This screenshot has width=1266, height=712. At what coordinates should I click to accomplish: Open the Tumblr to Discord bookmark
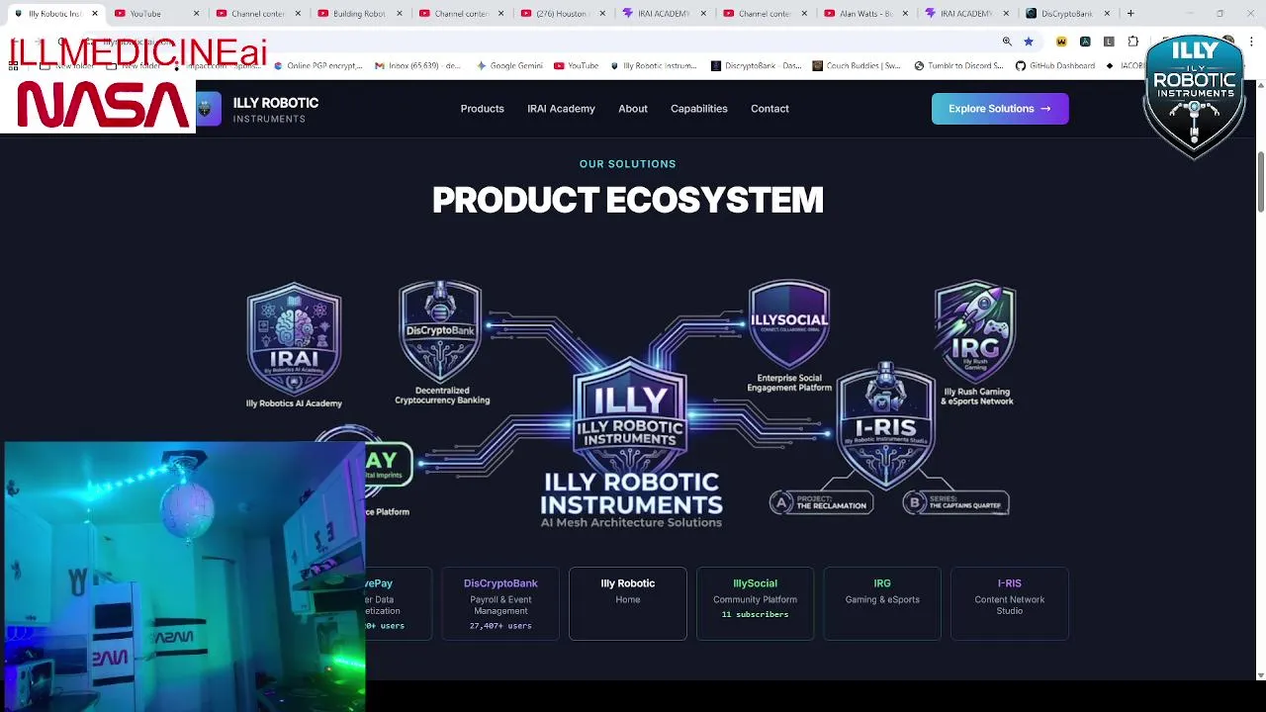click(958, 65)
